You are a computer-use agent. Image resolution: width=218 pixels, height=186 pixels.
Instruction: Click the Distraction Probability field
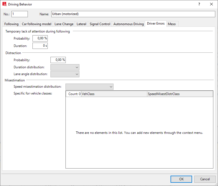point(58,60)
